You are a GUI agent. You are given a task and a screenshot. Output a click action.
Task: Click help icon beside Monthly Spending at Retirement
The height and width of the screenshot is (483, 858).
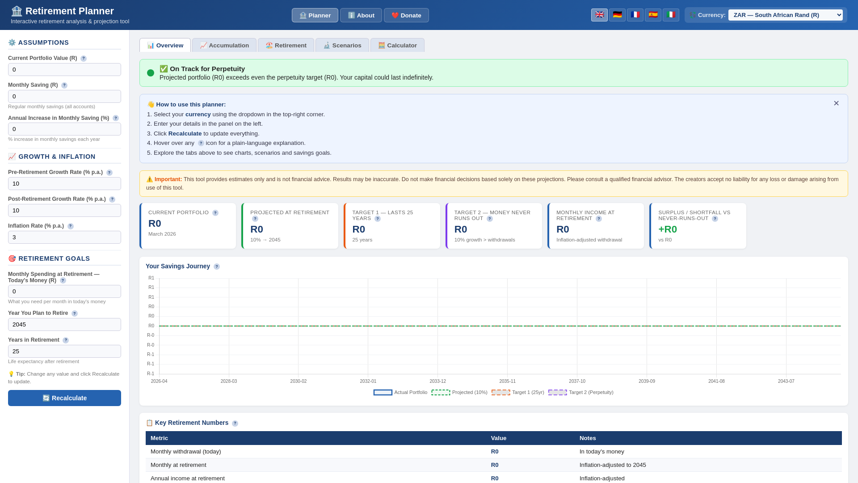[x=63, y=281]
